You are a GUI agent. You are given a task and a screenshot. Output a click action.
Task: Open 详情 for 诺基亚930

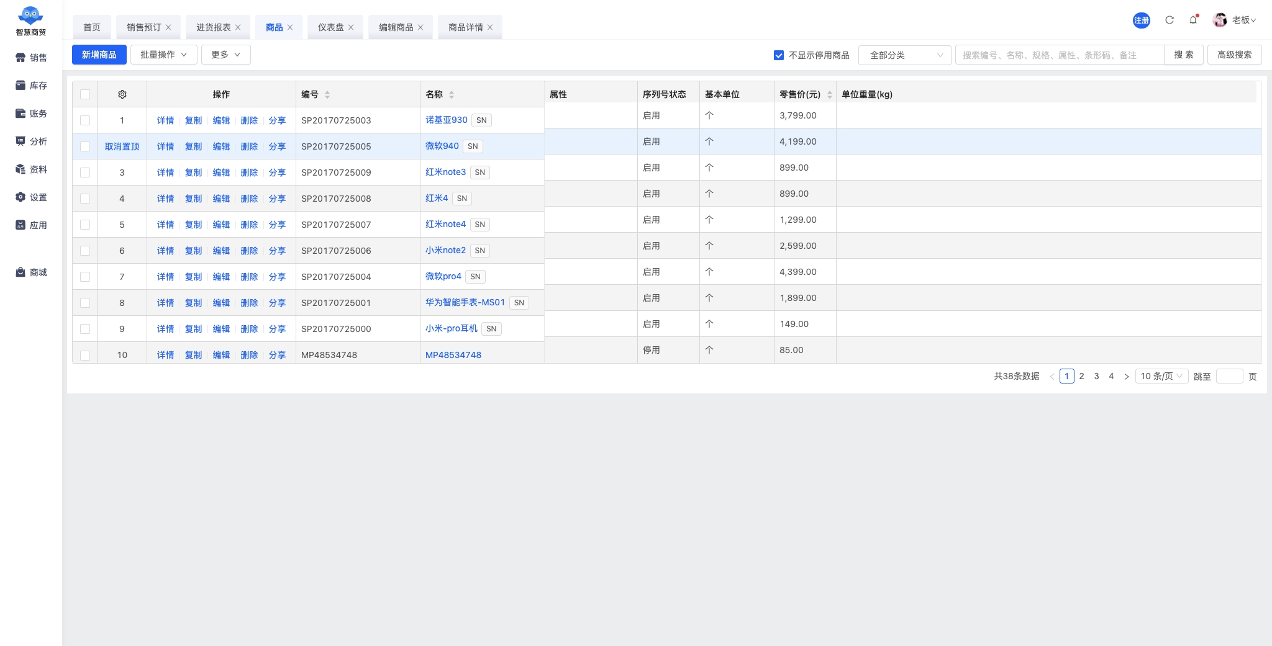pos(165,120)
